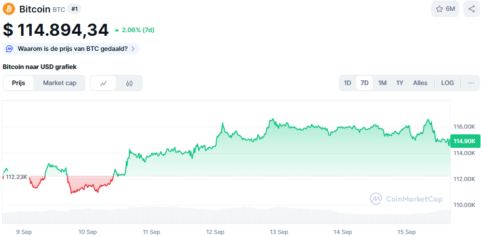Screen dimensions: 481x236
Task: Click the 13 Sep date label
Action: [x=280, y=232]
